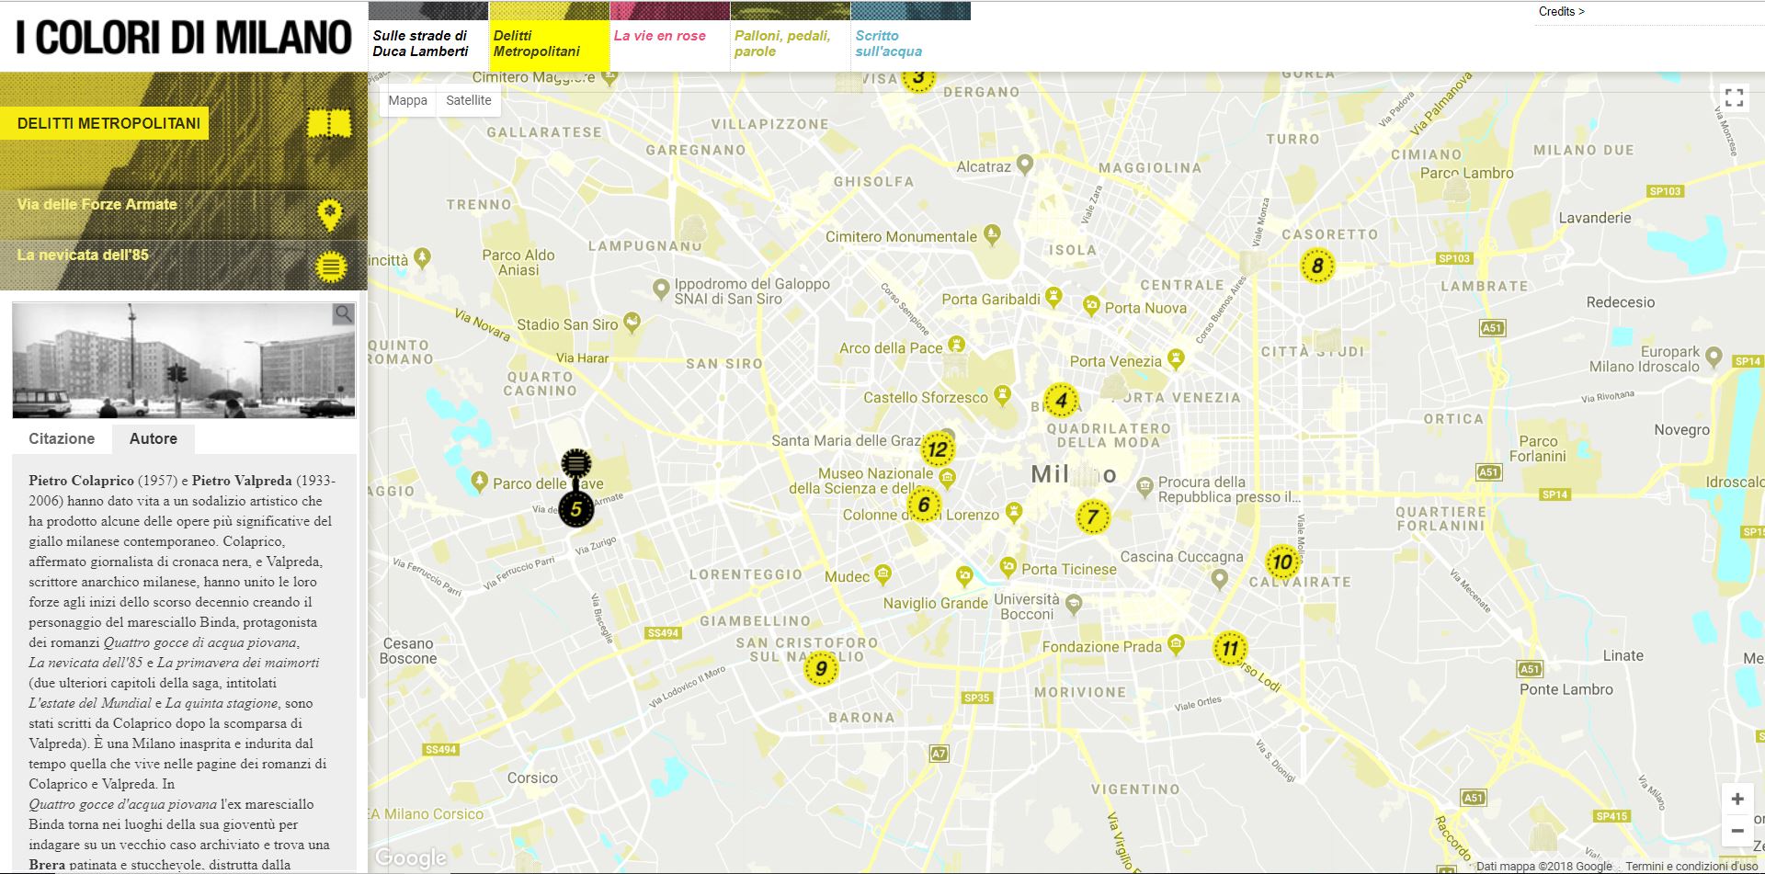The height and width of the screenshot is (874, 1765).
Task: Click Stadio San Siro map pin
Action: [632, 323]
